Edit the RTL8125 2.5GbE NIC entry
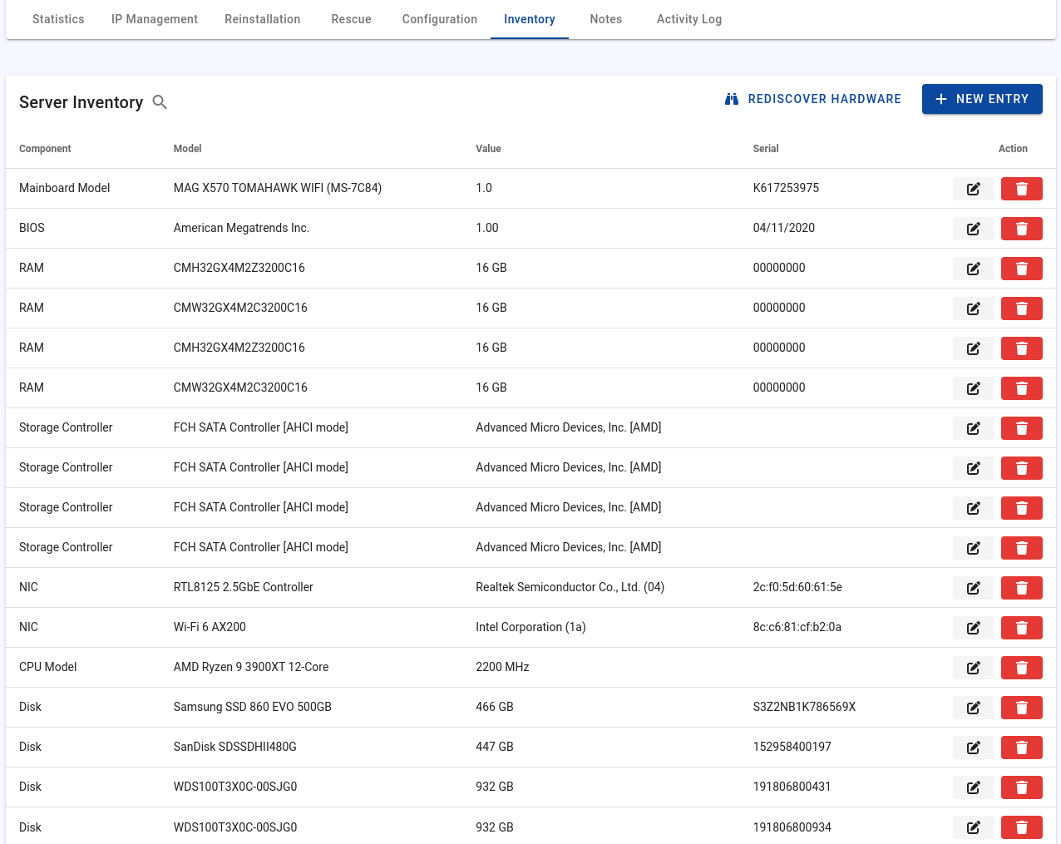 click(x=974, y=588)
